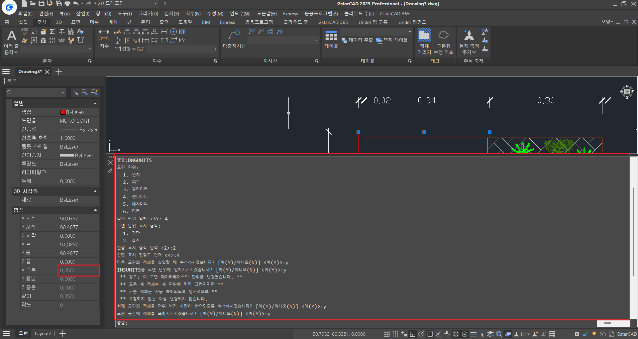Add a new drawing tab with plus
This screenshot has width=638, height=339.
point(59,72)
